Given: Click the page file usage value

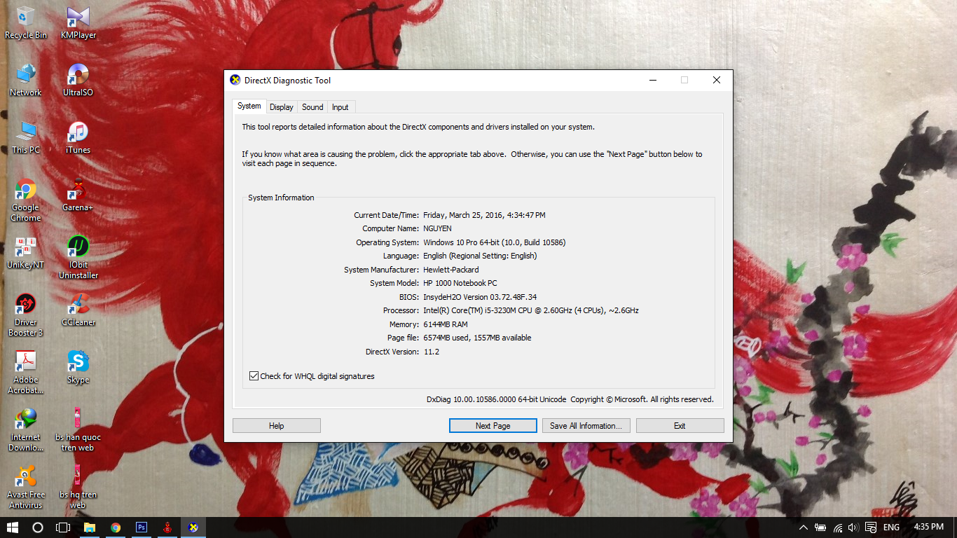Looking at the screenshot, I should [477, 338].
